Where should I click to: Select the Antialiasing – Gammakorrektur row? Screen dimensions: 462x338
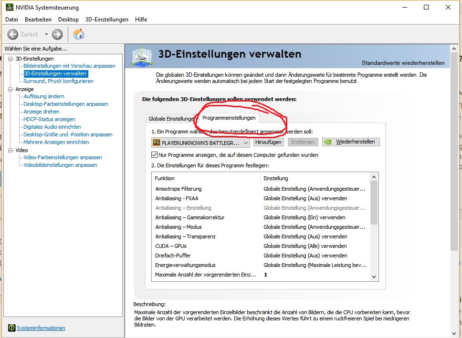261,217
